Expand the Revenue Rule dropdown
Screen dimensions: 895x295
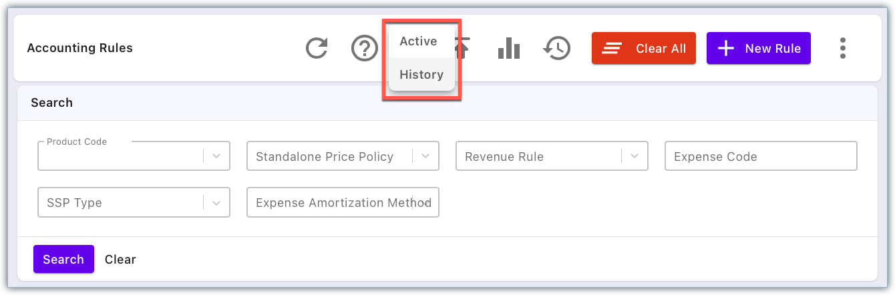pos(635,156)
